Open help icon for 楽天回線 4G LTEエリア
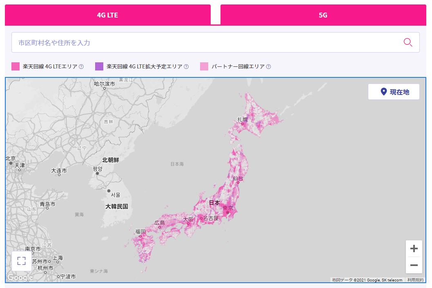This screenshot has height=288, width=432. click(x=81, y=66)
